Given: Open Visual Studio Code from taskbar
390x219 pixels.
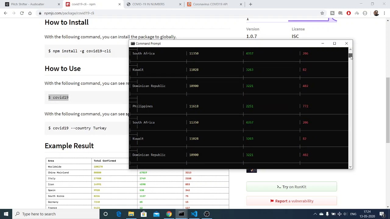Looking at the screenshot, I should tap(194, 214).
